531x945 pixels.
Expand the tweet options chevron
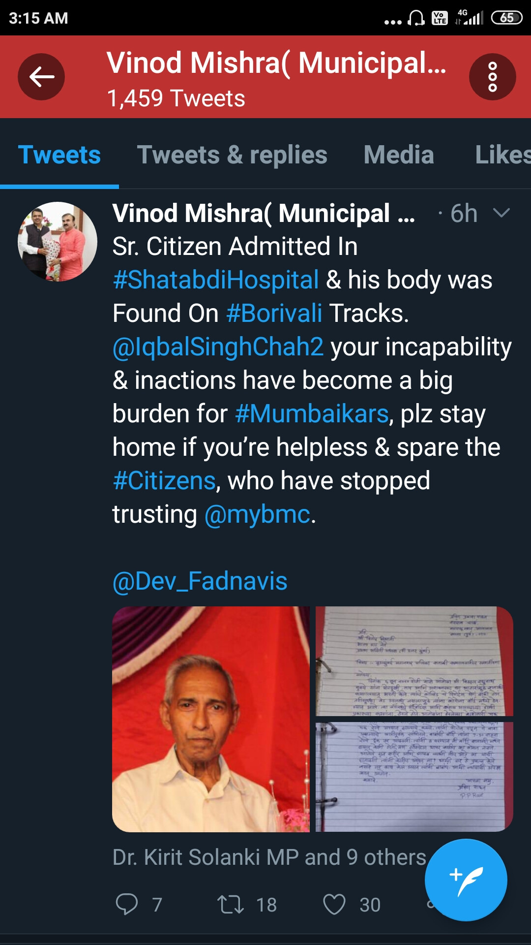[x=501, y=213]
